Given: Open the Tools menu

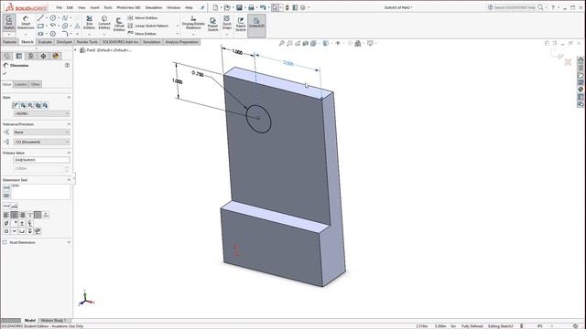Looking at the screenshot, I should coord(108,7).
